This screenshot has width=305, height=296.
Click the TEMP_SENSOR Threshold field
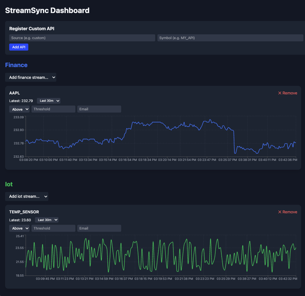[53, 228]
